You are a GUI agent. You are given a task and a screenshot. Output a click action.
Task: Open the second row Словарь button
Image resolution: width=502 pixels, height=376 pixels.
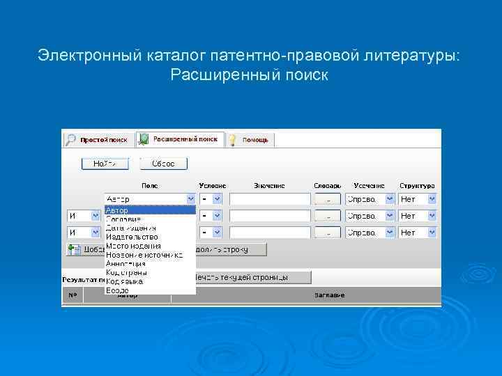click(327, 216)
